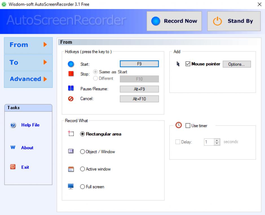This screenshot has width=265, height=215.
Task: Decrease the delay seconds spinner down arrow
Action: click(217, 143)
